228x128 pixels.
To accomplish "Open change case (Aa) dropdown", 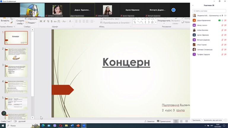I will click(x=64, y=21).
